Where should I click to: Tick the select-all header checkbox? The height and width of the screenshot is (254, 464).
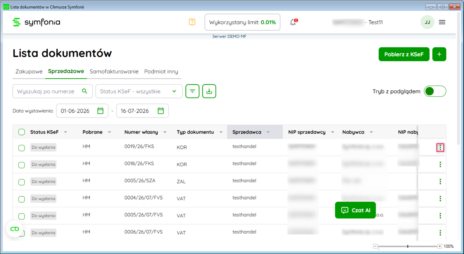21,132
